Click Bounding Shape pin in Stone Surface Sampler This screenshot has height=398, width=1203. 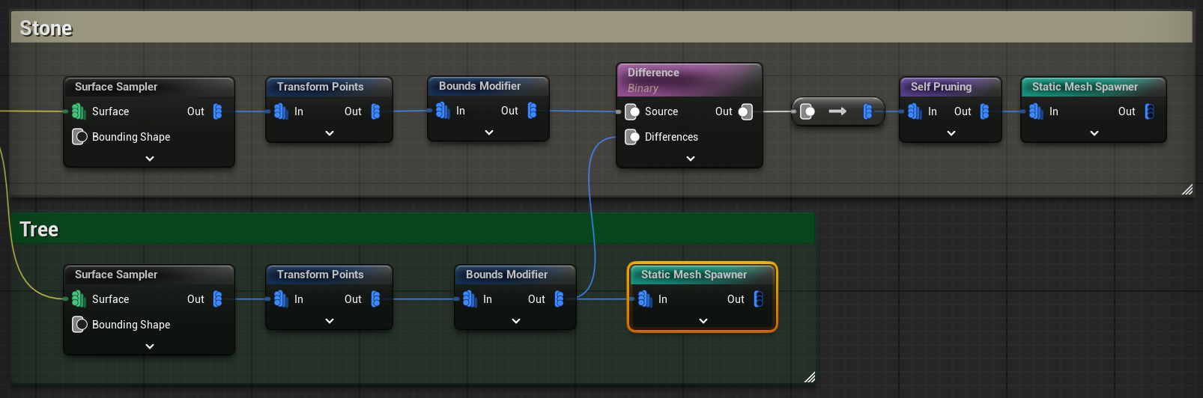[x=79, y=137]
